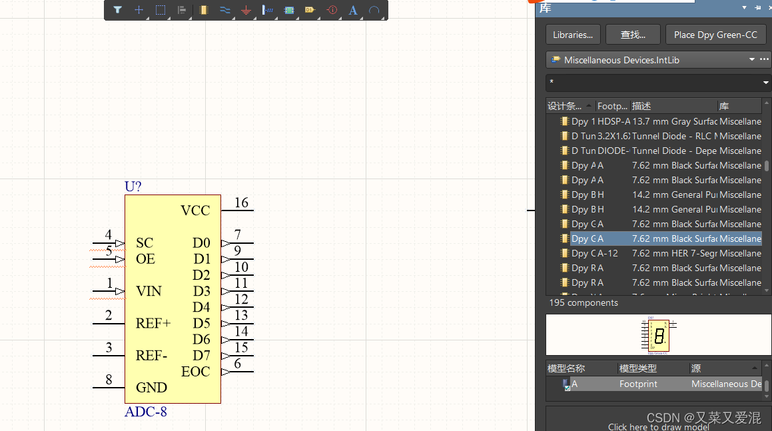Click the Libraries... button

click(x=573, y=35)
